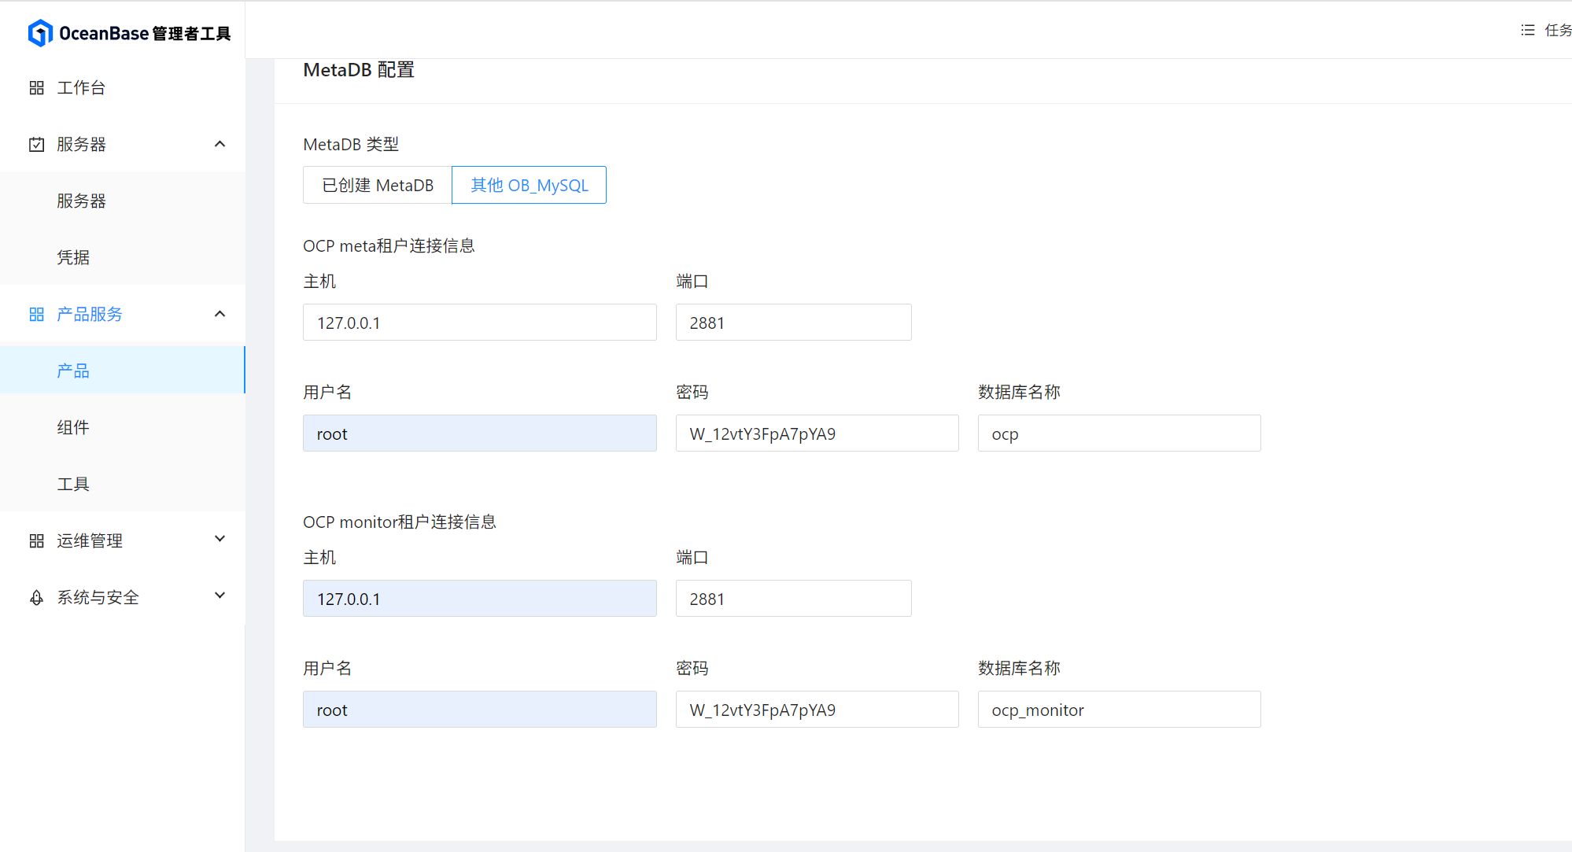Edit the ocp 数据库名称 field

coord(1120,433)
